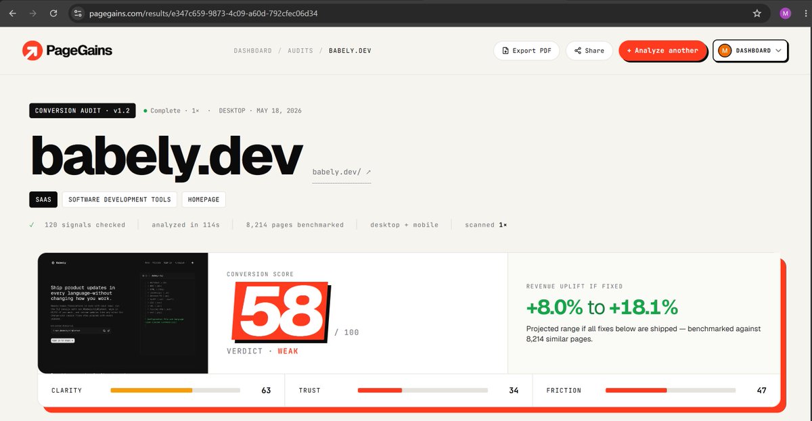The height and width of the screenshot is (421, 812).
Task: Select BABELY.DEV breadcrumb item
Action: (x=350, y=51)
